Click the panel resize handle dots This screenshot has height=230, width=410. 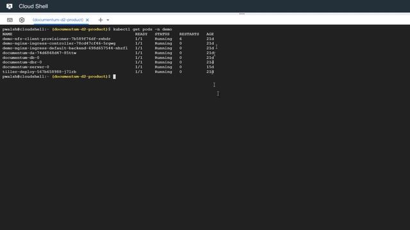click(242, 14)
